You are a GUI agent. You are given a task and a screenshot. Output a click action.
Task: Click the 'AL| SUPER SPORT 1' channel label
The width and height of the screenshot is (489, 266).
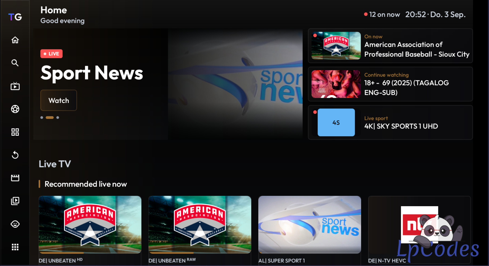tap(282, 261)
